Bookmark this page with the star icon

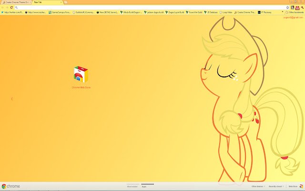[287, 8]
